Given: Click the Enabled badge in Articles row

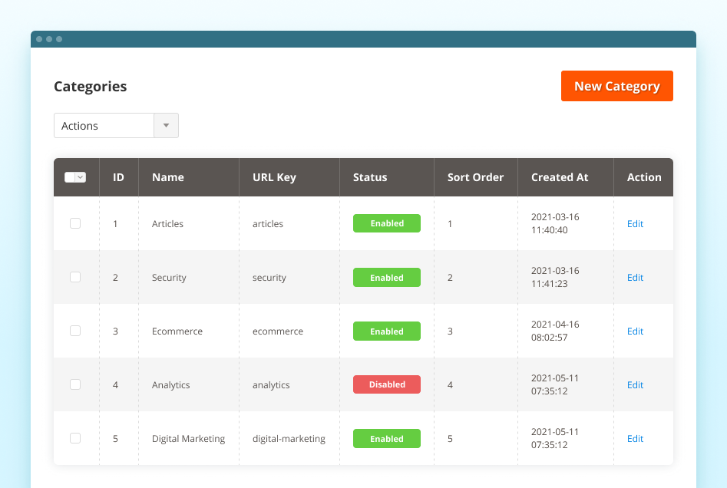Looking at the screenshot, I should click(x=387, y=223).
